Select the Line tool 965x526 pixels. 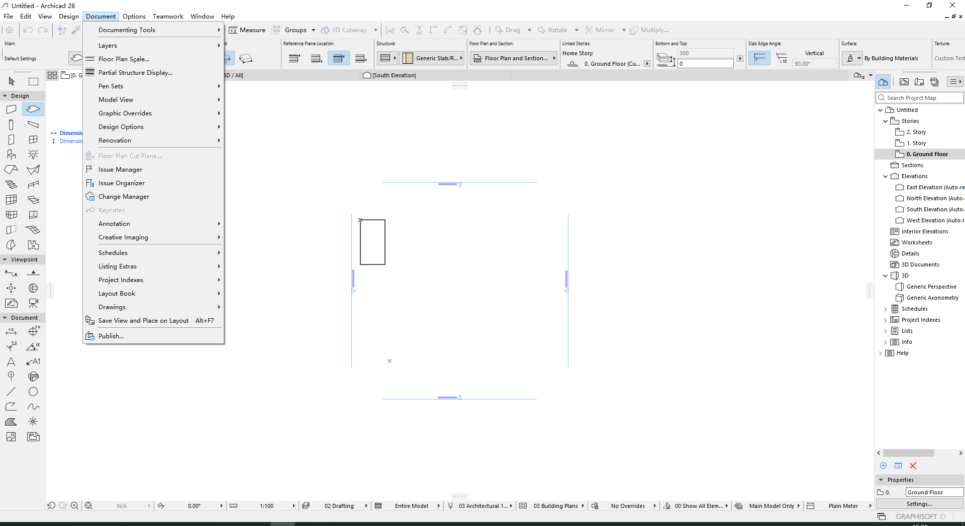(11, 391)
